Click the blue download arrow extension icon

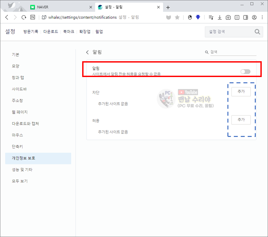pos(198,17)
